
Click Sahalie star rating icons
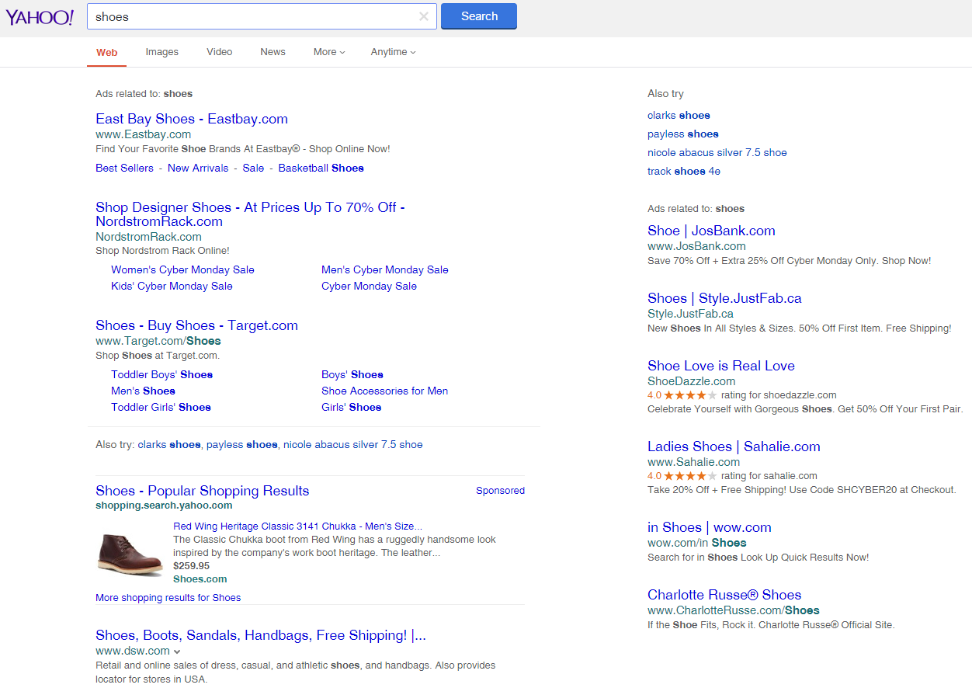(690, 476)
